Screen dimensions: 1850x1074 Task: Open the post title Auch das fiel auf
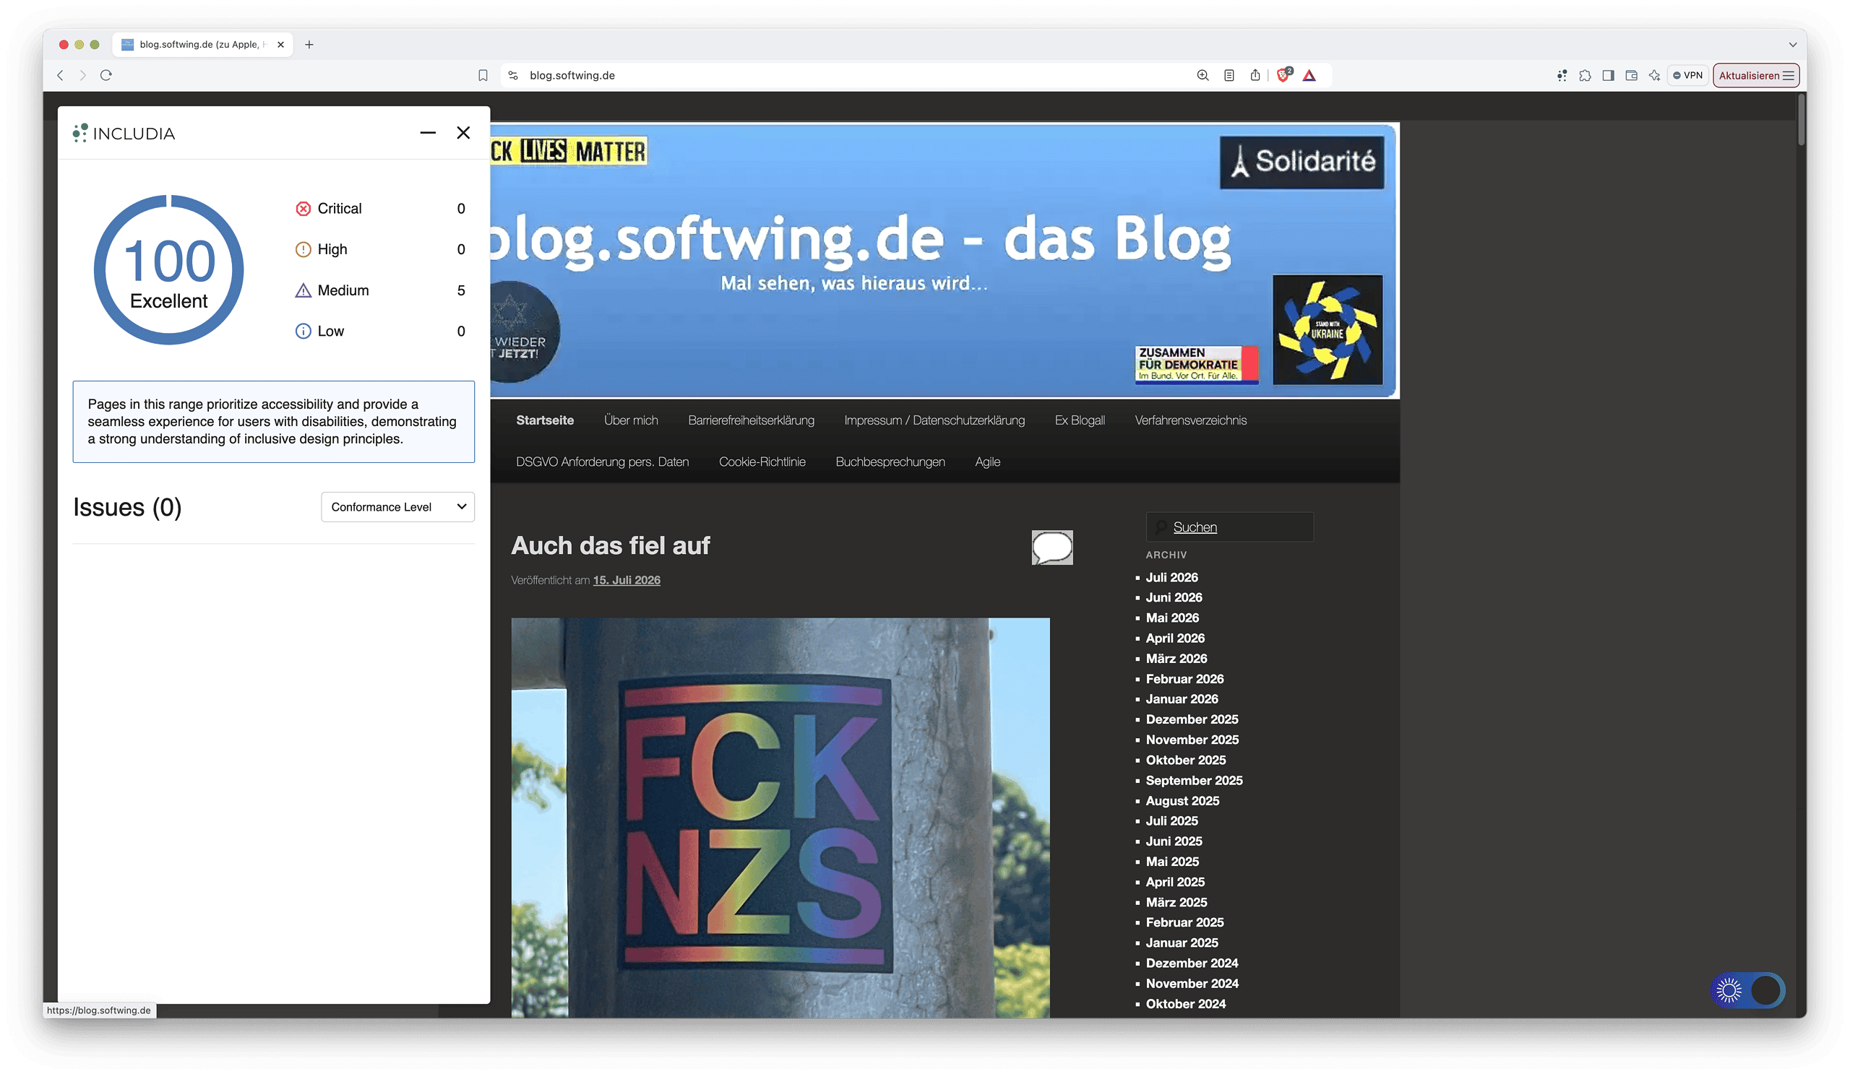click(610, 546)
